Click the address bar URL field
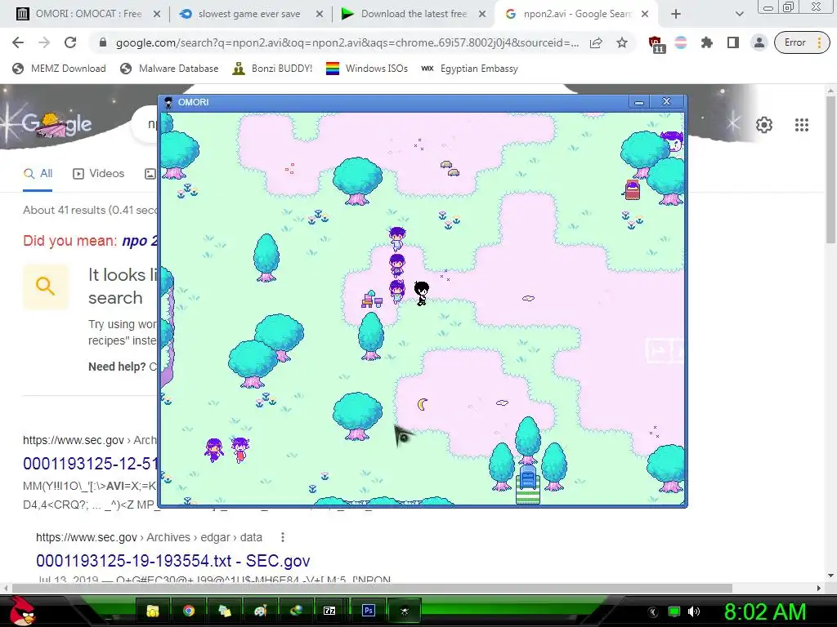The image size is (837, 627). point(347,42)
